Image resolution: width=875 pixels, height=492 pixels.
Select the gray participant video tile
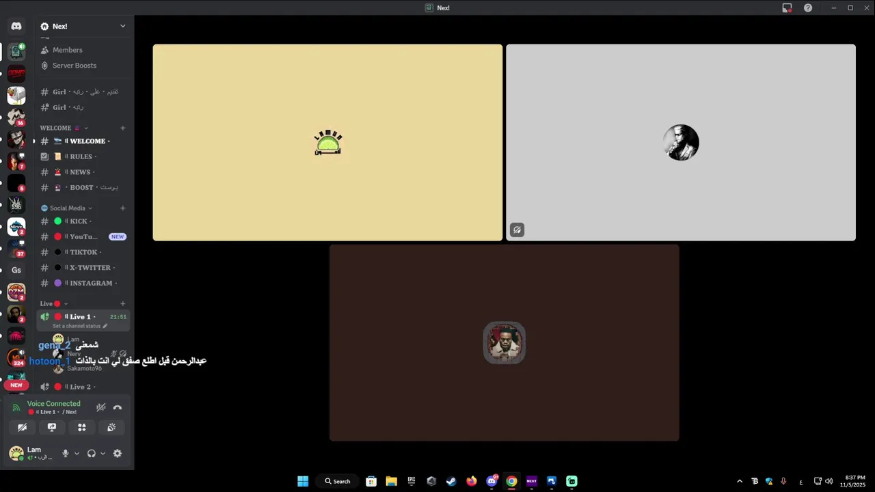tap(681, 143)
